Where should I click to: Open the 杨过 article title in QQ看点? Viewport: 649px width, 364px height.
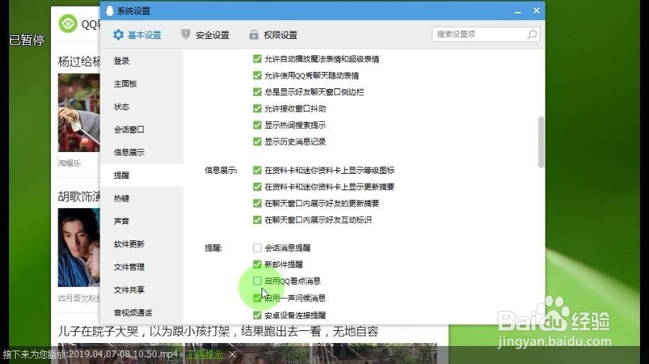[x=79, y=61]
